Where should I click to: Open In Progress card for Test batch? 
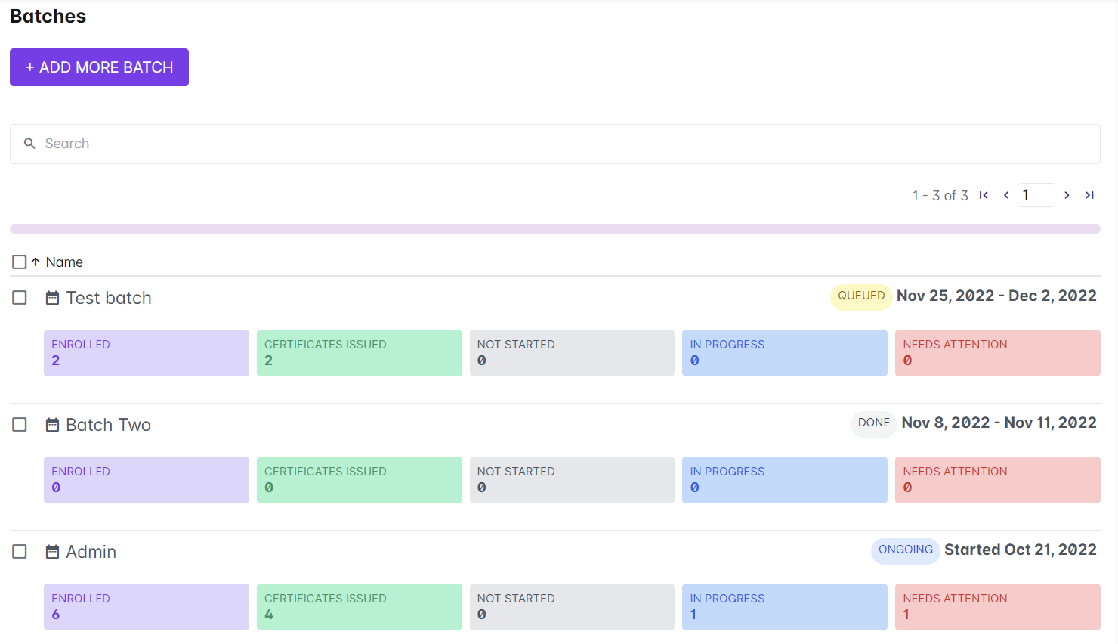[x=785, y=353]
